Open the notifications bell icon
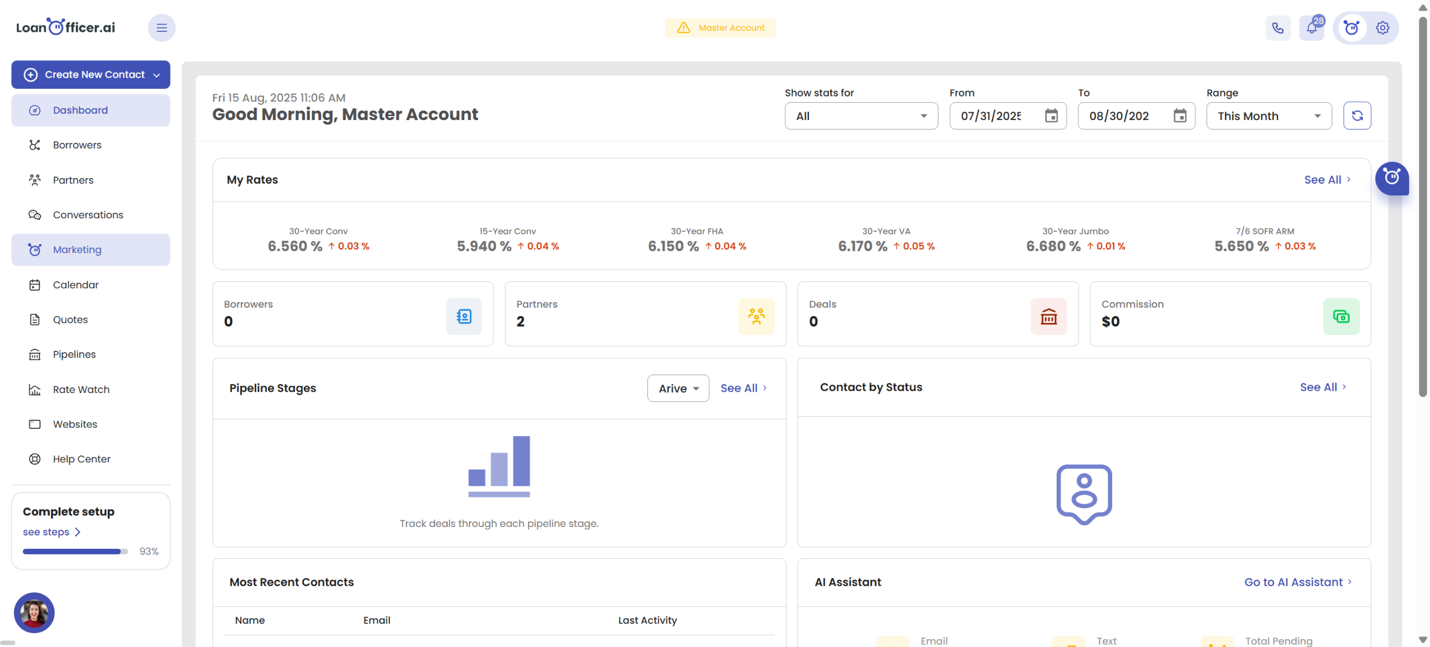This screenshot has width=1430, height=647. (x=1312, y=28)
